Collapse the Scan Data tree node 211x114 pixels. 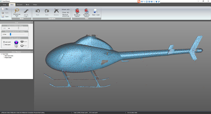click(x=1, y=54)
